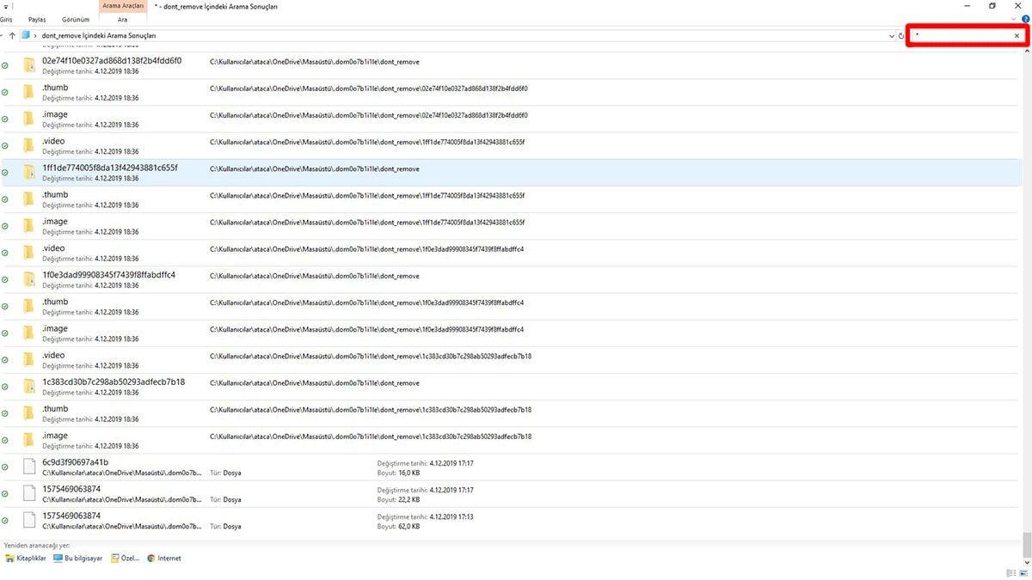Image resolution: width=1032 pixels, height=580 pixels.
Task: Choose Özel custom search location
Action: coord(125,559)
